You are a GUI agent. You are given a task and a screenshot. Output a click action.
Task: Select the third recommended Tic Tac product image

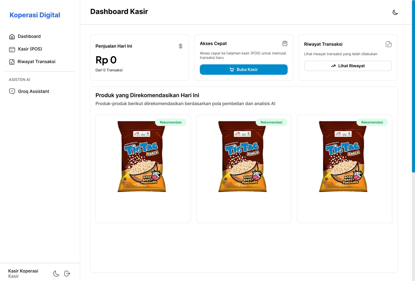(x=343, y=156)
